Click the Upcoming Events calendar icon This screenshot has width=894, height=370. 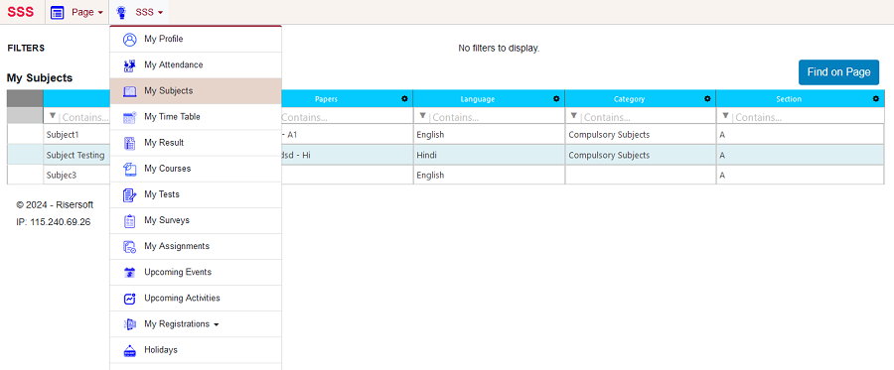coord(130,273)
